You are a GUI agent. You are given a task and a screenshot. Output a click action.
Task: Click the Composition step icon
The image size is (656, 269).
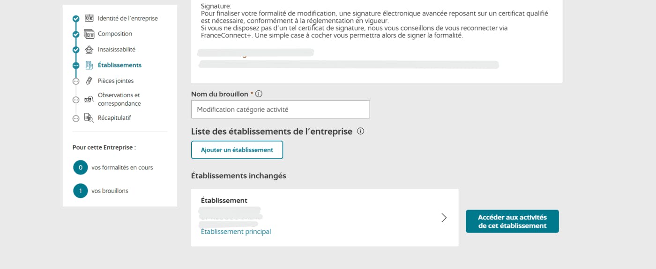point(89,34)
